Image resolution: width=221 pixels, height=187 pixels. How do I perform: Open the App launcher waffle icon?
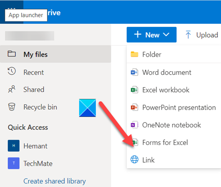click(x=11, y=12)
